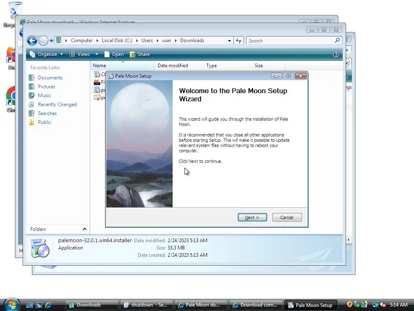Expand the address bar history dropdown
414x311 pixels.
point(229,41)
